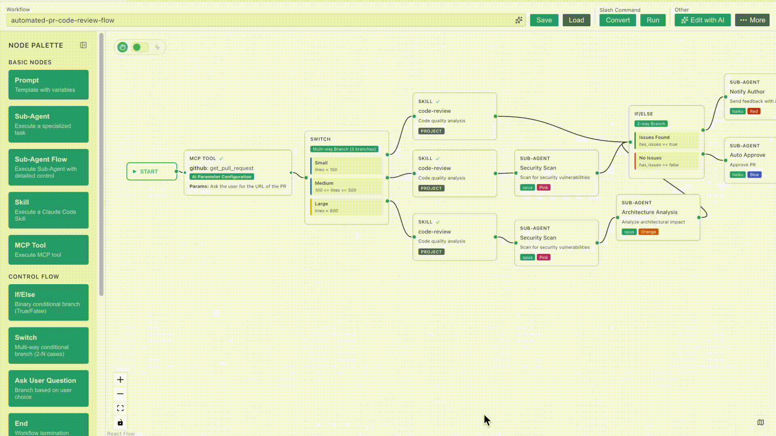
Task: Convert workflow to a slash command
Action: pyautogui.click(x=617, y=20)
